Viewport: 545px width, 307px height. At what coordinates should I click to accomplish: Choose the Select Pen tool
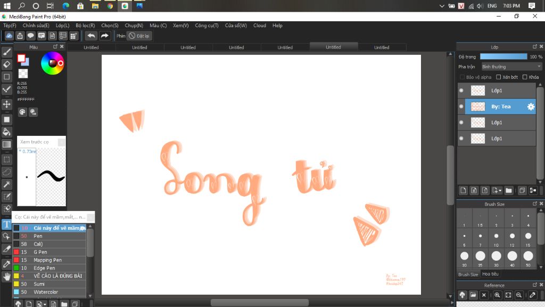[x=6, y=197]
